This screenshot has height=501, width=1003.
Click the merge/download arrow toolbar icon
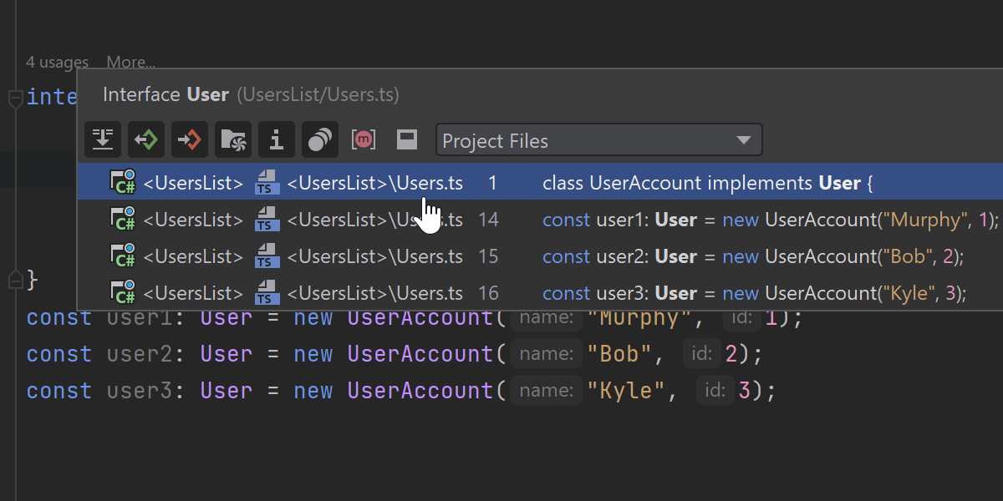(103, 139)
